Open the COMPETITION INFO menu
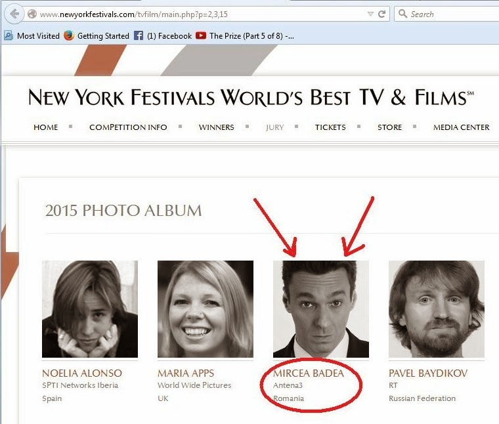 pyautogui.click(x=128, y=127)
